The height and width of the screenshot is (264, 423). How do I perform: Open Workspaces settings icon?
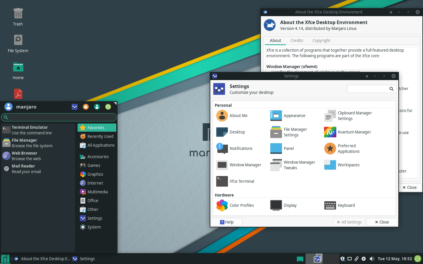[330, 165]
